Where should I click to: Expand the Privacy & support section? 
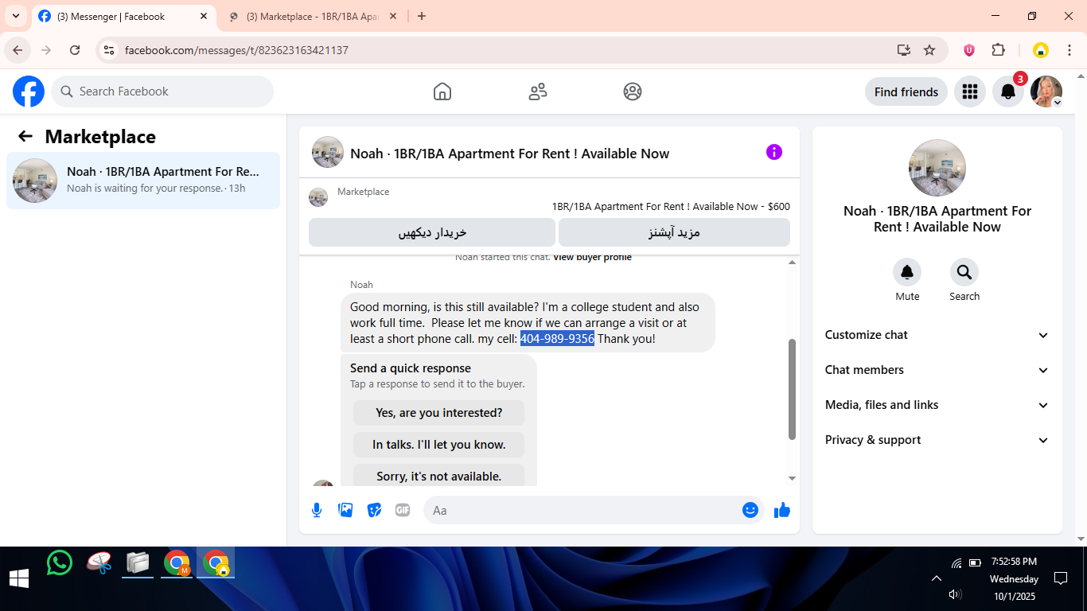click(x=937, y=440)
